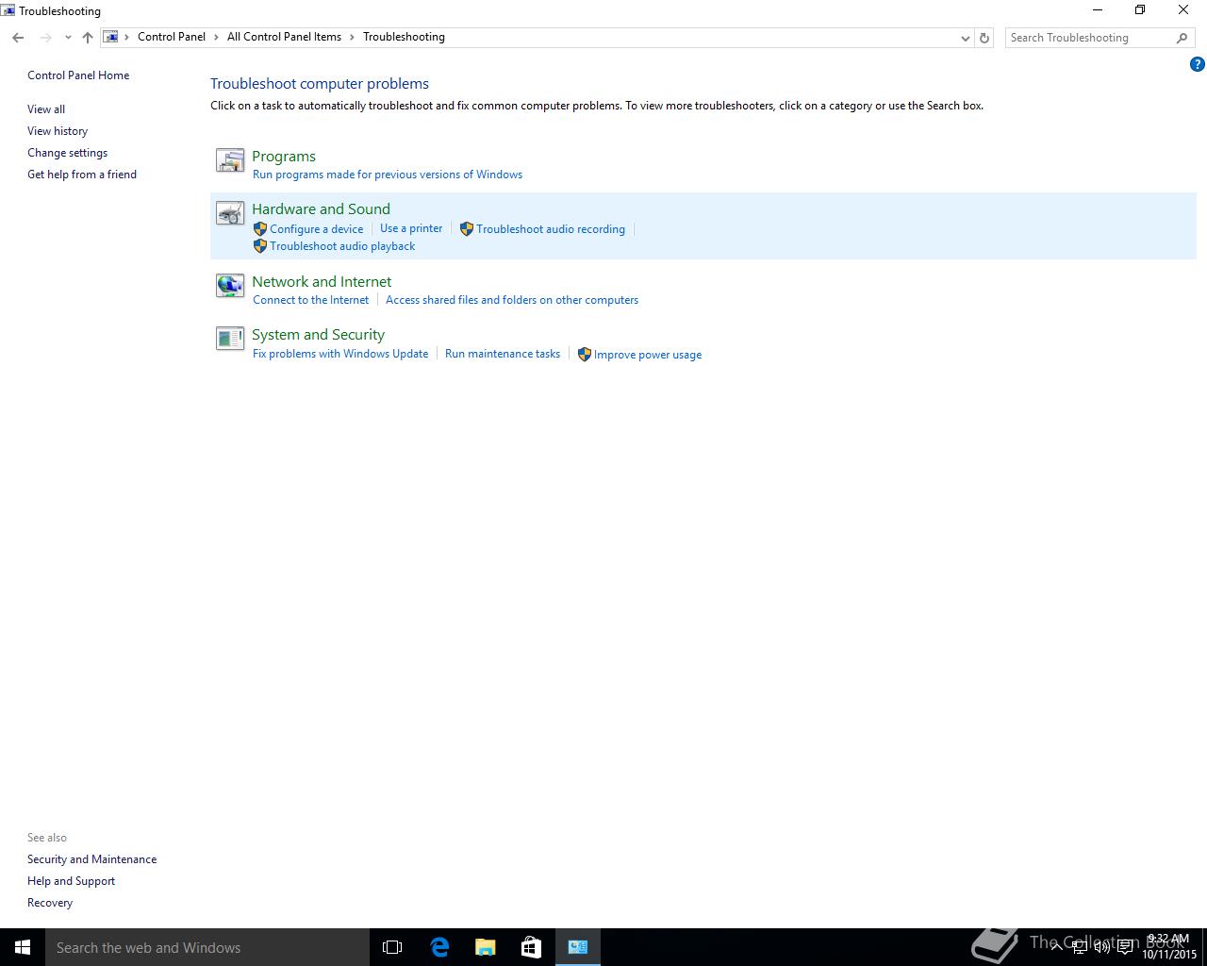Click the Programs category icon
This screenshot has height=966, width=1207.
point(230,160)
